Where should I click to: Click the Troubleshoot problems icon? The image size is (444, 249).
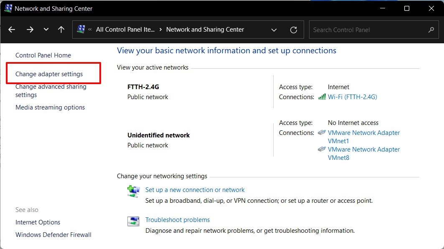click(x=133, y=221)
